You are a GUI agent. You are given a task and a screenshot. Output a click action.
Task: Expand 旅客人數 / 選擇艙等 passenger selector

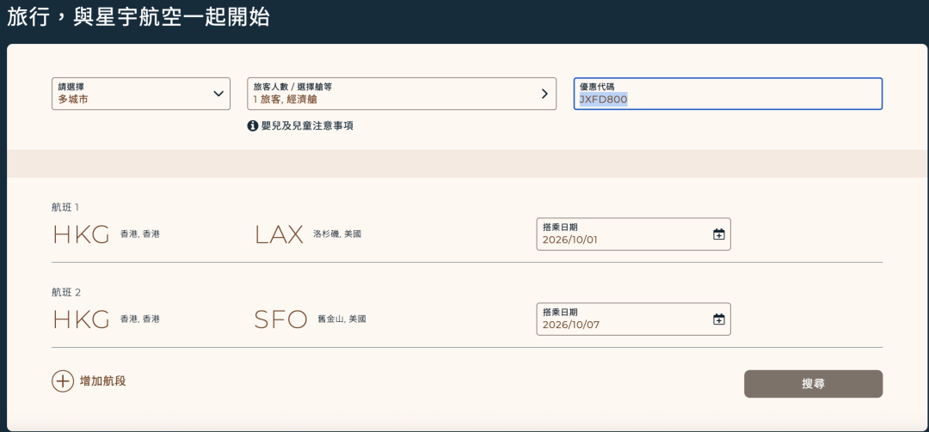click(x=402, y=94)
